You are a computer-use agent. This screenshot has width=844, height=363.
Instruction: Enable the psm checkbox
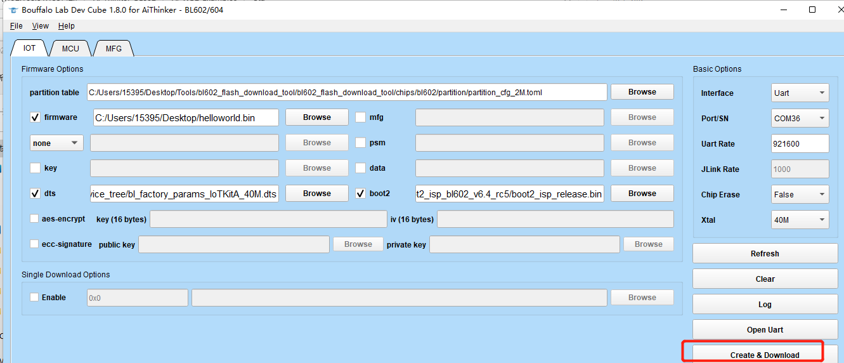click(x=360, y=143)
